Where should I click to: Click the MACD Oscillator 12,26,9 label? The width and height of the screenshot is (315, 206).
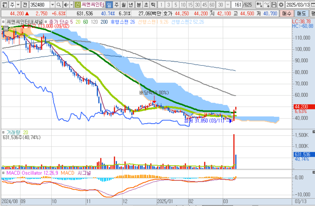(32, 173)
